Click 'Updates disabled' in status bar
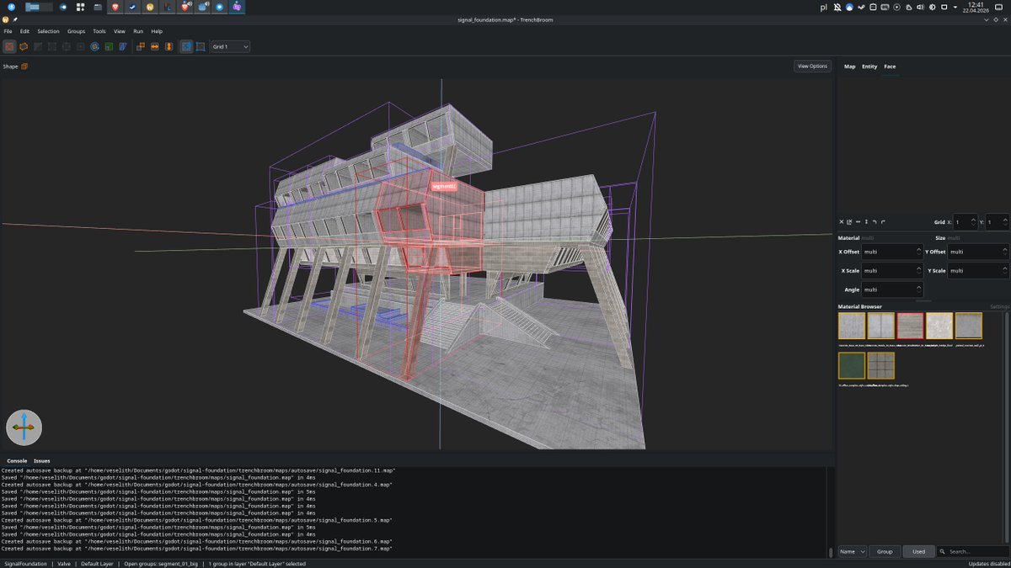The image size is (1011, 568). pos(987,563)
